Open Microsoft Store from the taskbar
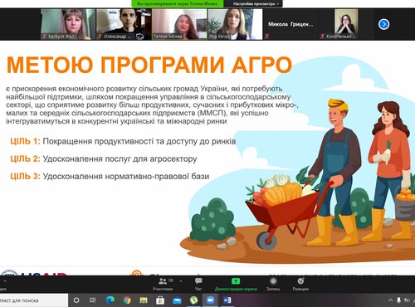Image resolution: width=415 pixels, height=307 pixels. point(160,300)
